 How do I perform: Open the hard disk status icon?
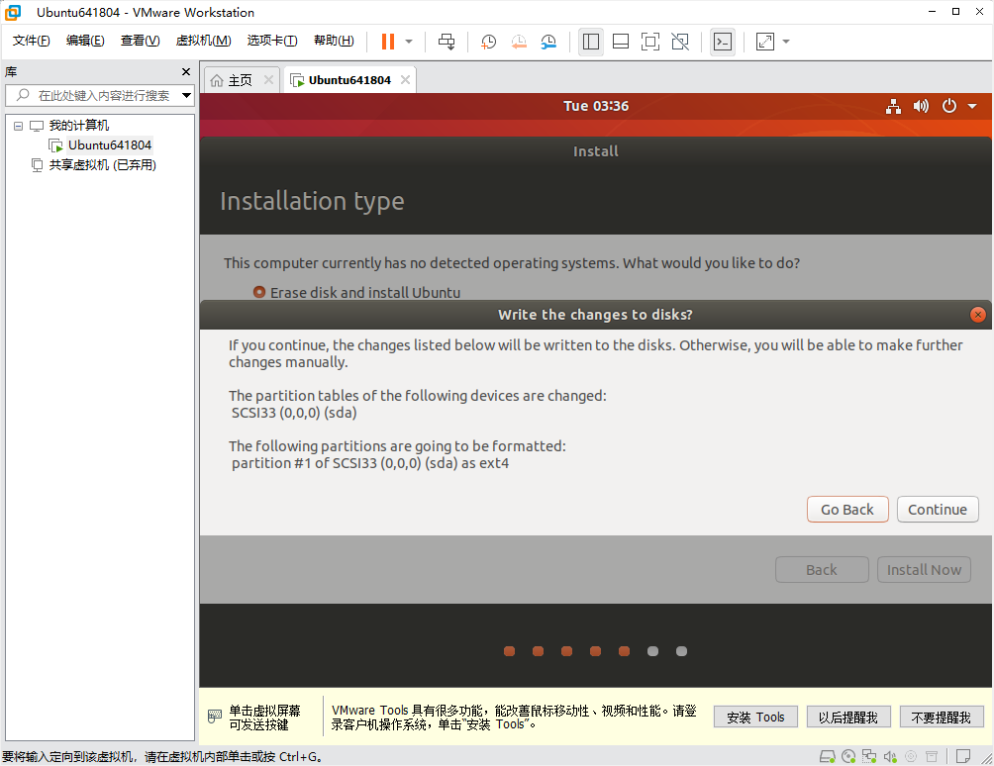pos(828,755)
